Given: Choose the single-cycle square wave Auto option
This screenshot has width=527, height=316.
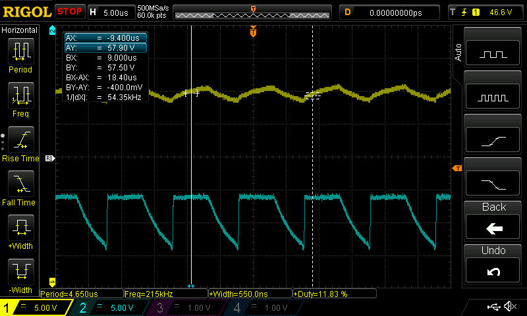Looking at the screenshot, I should [493, 53].
